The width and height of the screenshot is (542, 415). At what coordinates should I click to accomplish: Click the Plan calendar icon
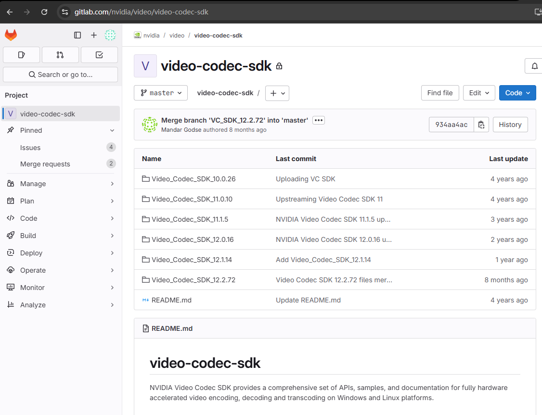pyautogui.click(x=11, y=201)
